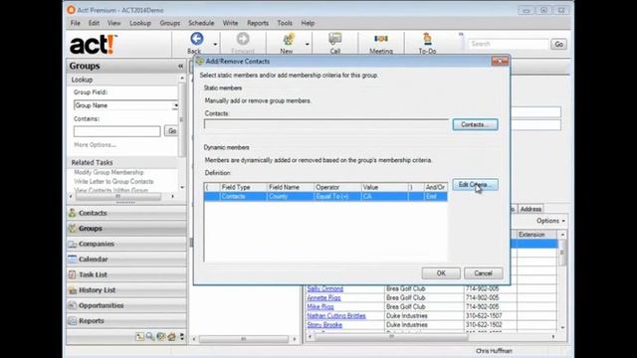Click the Contacts... button in the dialog
The height and width of the screenshot is (358, 637).
[475, 124]
